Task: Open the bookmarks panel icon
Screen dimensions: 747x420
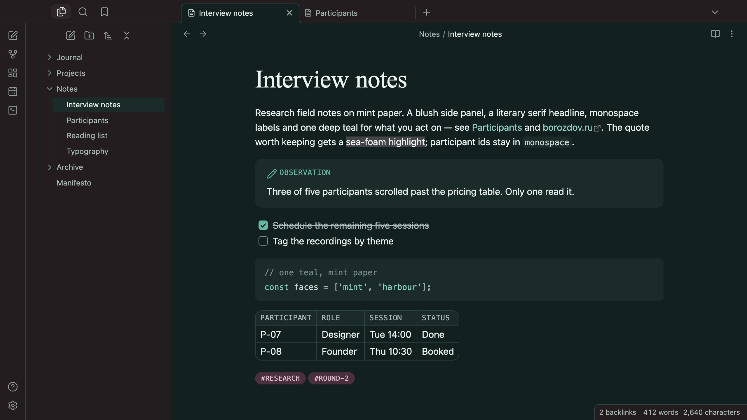Action: point(104,12)
